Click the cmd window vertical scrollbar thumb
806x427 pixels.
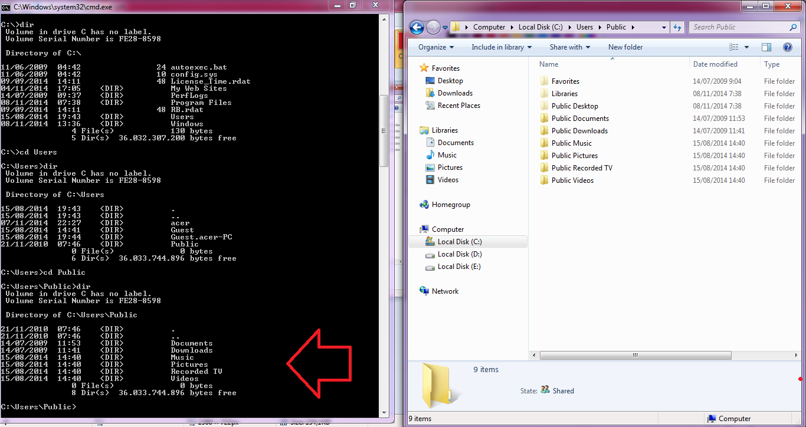(x=384, y=130)
